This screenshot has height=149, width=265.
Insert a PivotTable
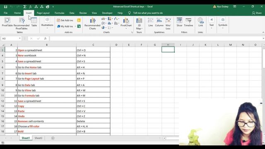tap(7, 22)
